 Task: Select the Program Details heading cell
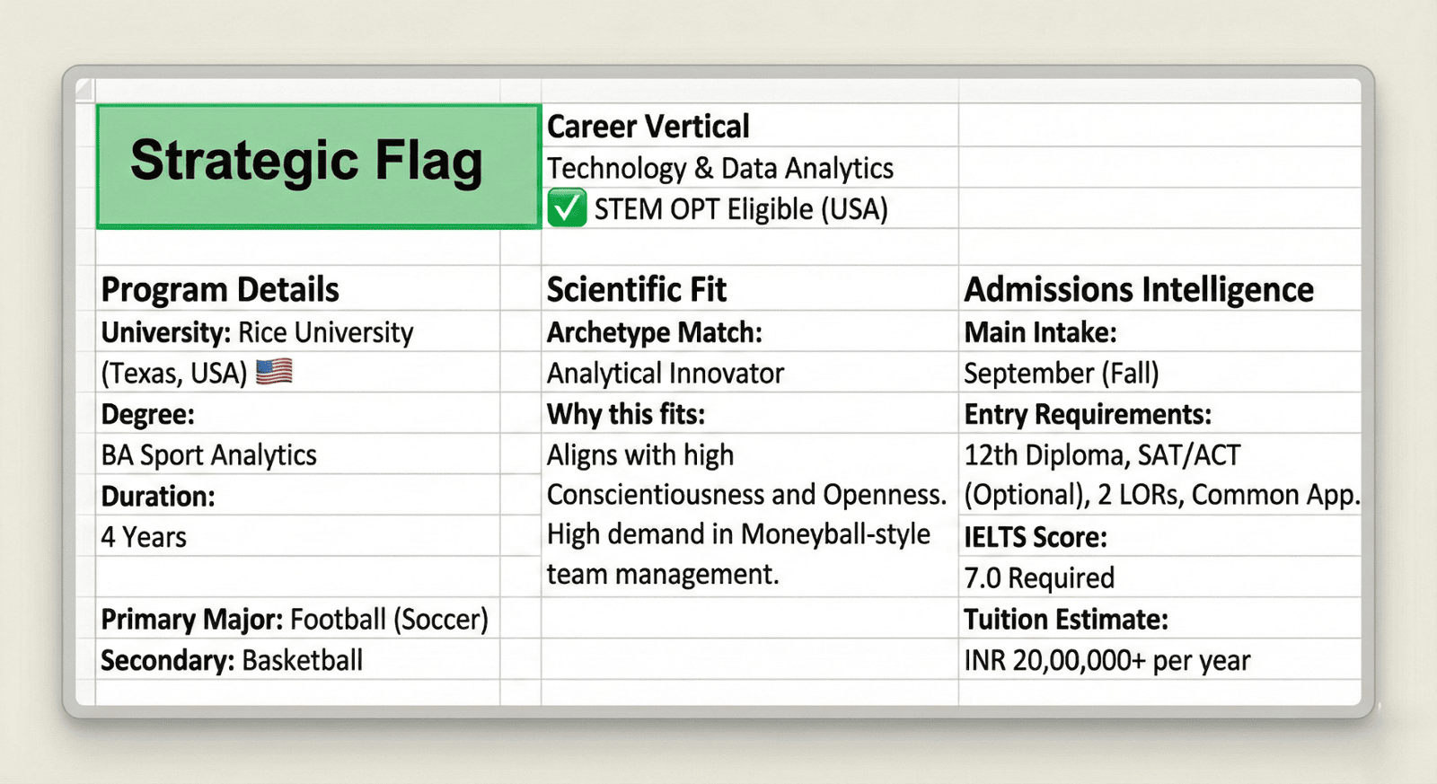coord(220,289)
